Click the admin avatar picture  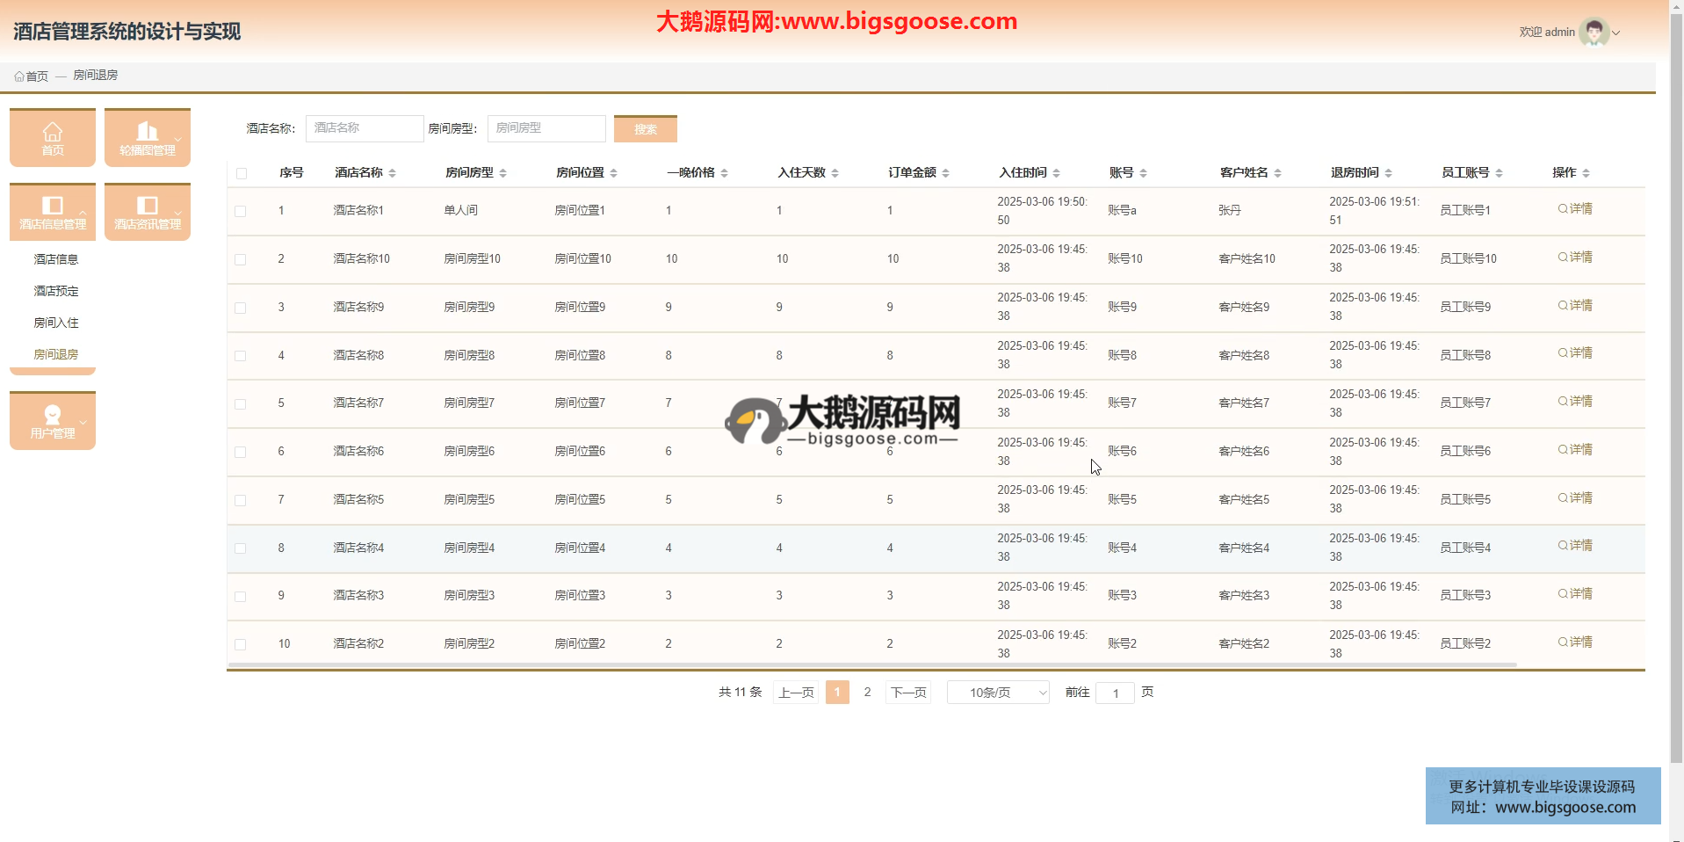tap(1593, 33)
